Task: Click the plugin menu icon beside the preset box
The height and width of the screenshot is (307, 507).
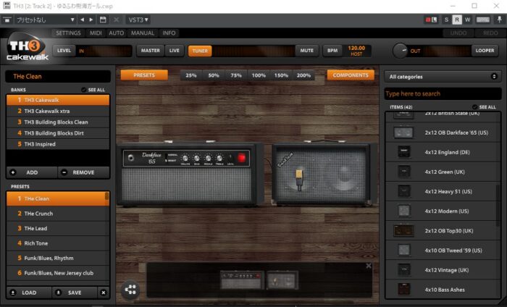Action: [x=7, y=20]
